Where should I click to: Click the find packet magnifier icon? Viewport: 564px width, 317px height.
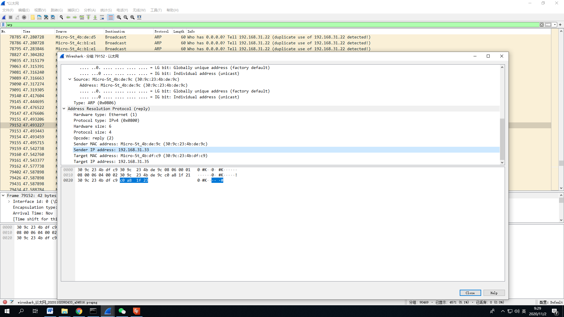[x=61, y=17]
